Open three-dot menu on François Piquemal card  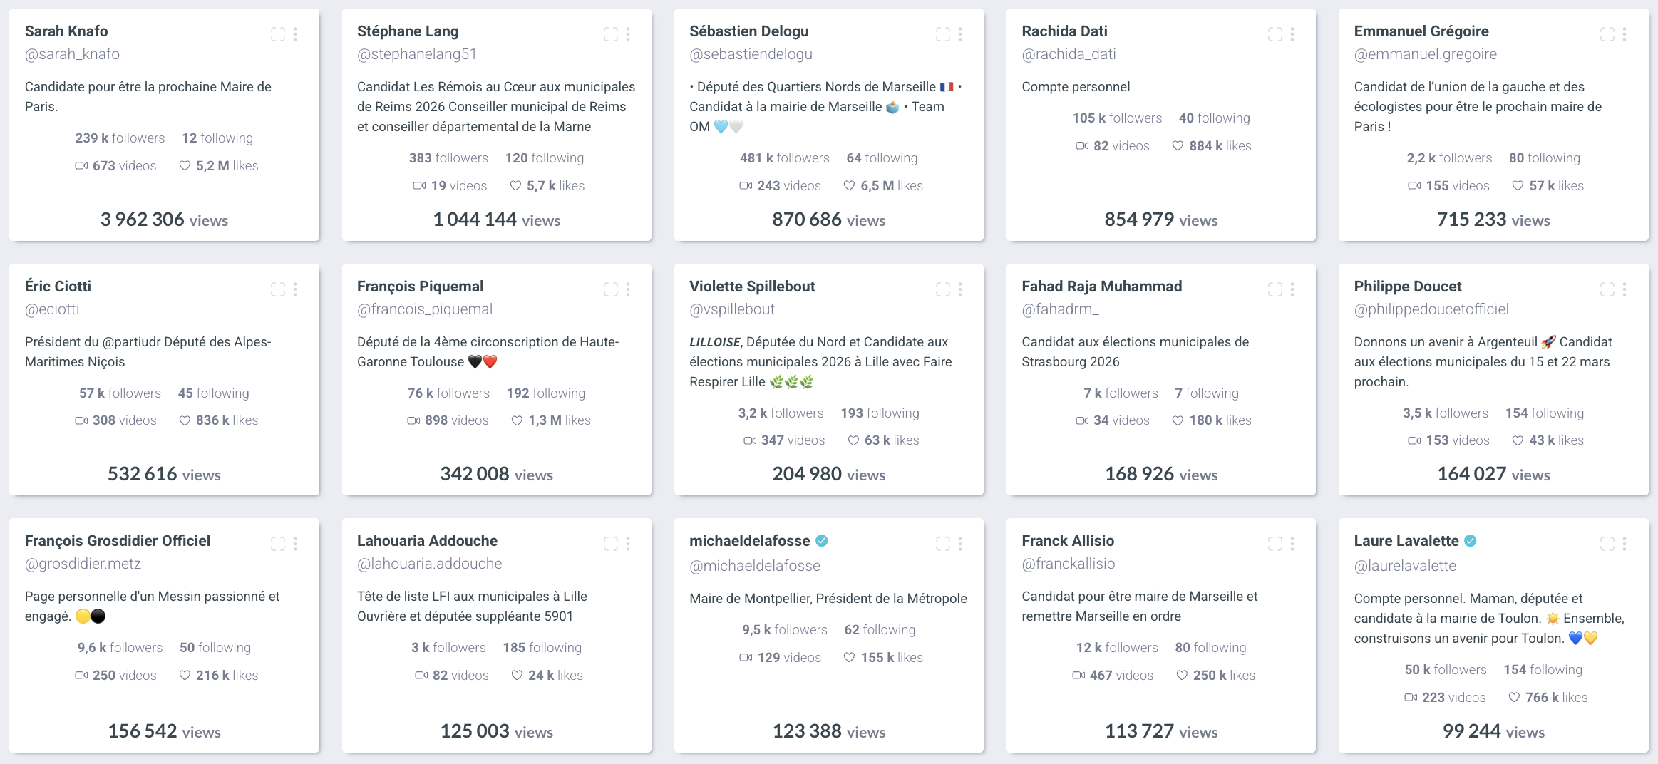click(x=628, y=289)
